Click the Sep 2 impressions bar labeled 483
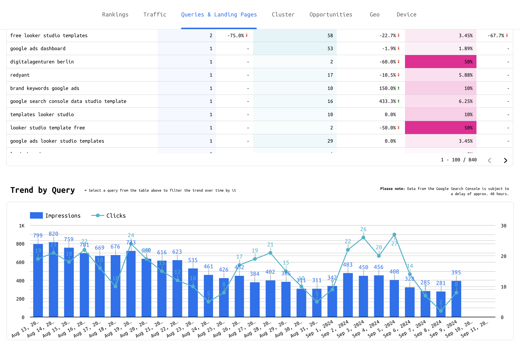The width and height of the screenshot is (520, 347). (x=348, y=295)
